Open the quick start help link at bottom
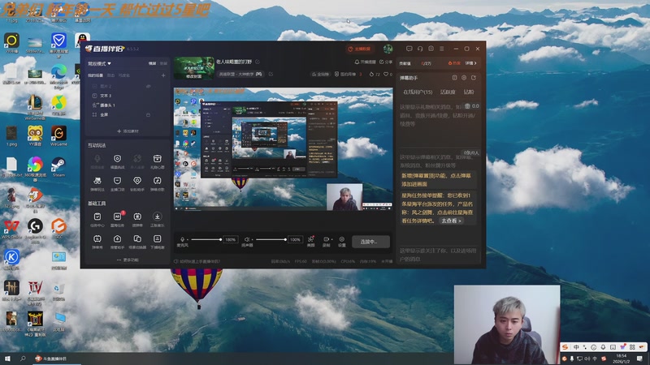Screen dimensions: 650x365 coord(197,261)
